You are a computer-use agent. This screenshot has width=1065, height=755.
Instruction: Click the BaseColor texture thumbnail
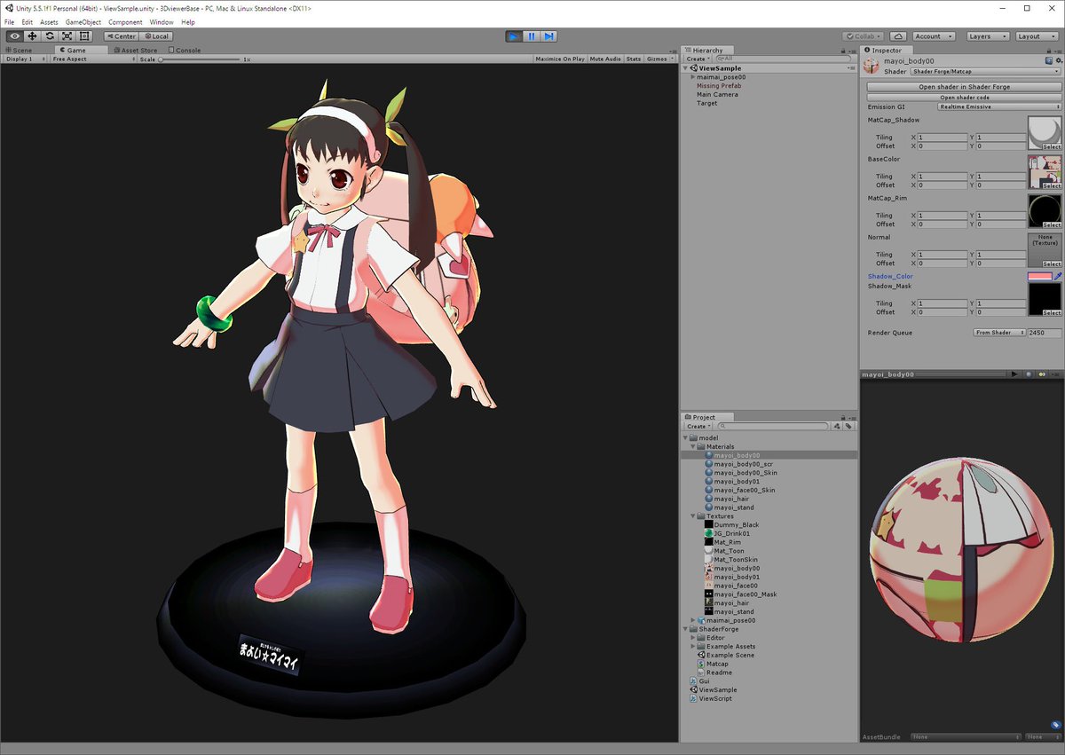tap(1045, 172)
